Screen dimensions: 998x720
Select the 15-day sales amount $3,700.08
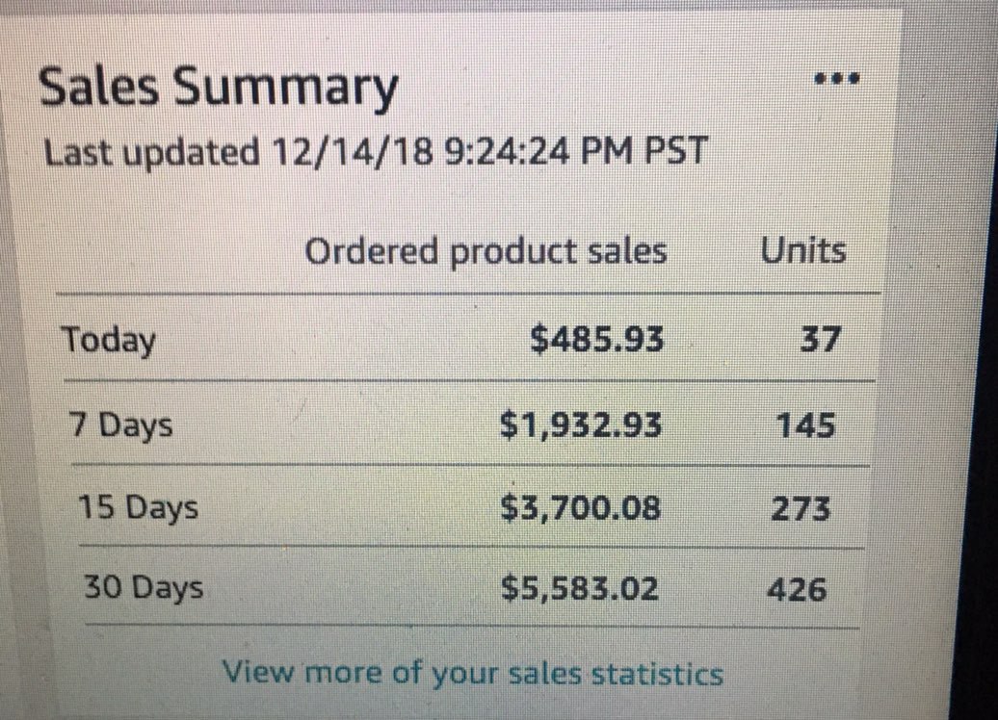point(581,506)
